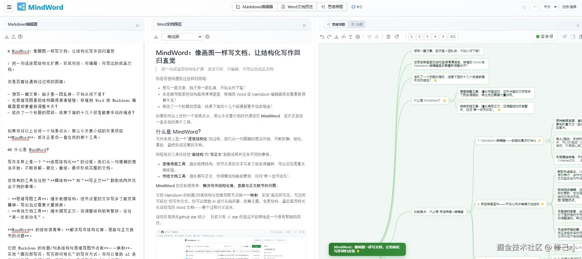Select the 在思维导图里把结构画得清清楚楚 node
This screenshot has width=582, height=259.
[450, 64]
